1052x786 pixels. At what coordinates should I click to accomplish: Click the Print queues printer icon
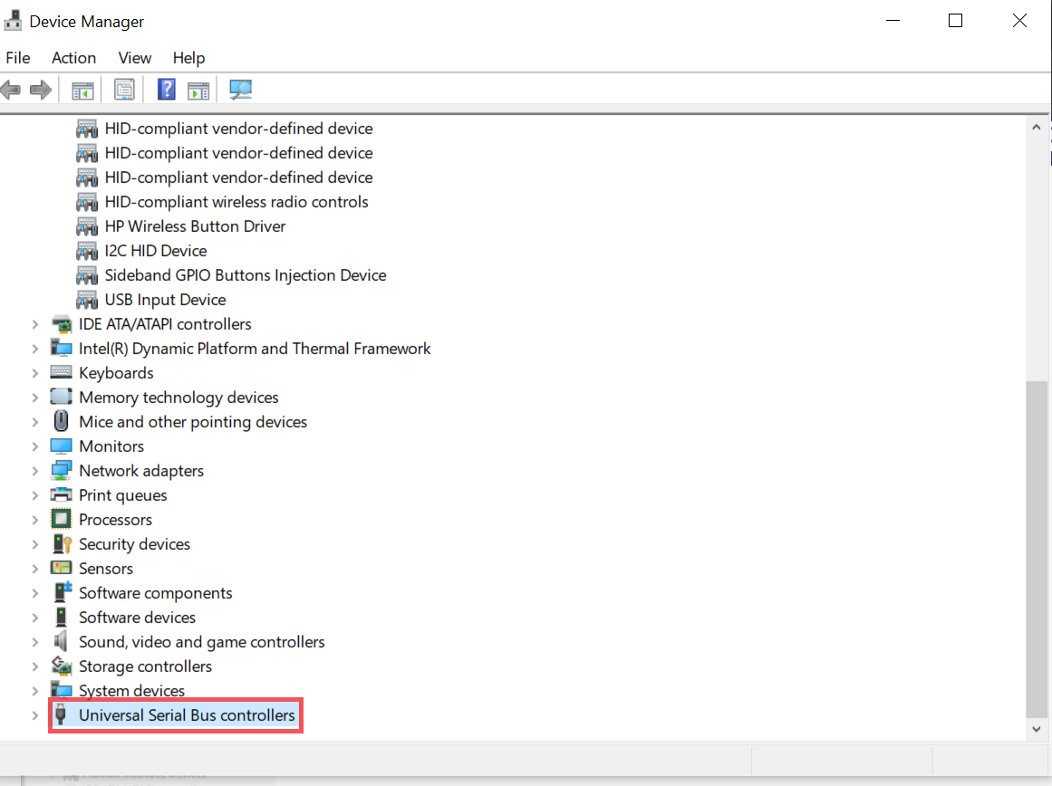point(61,495)
